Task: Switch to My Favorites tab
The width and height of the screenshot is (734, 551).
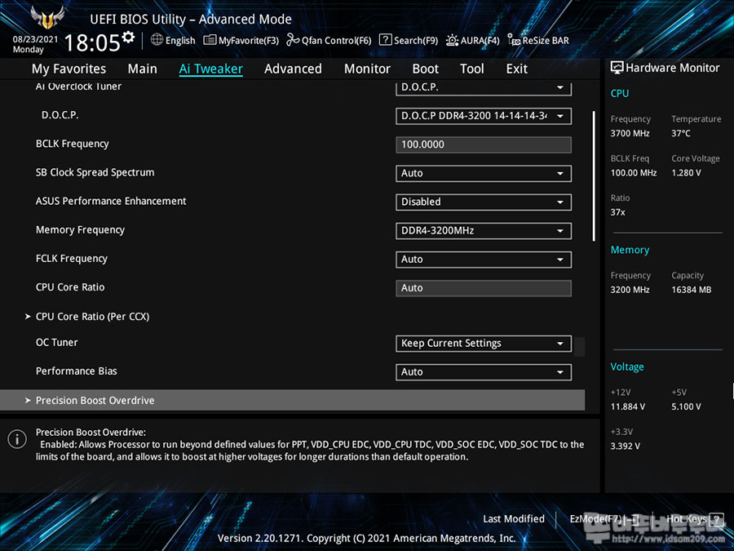Action: coord(69,69)
